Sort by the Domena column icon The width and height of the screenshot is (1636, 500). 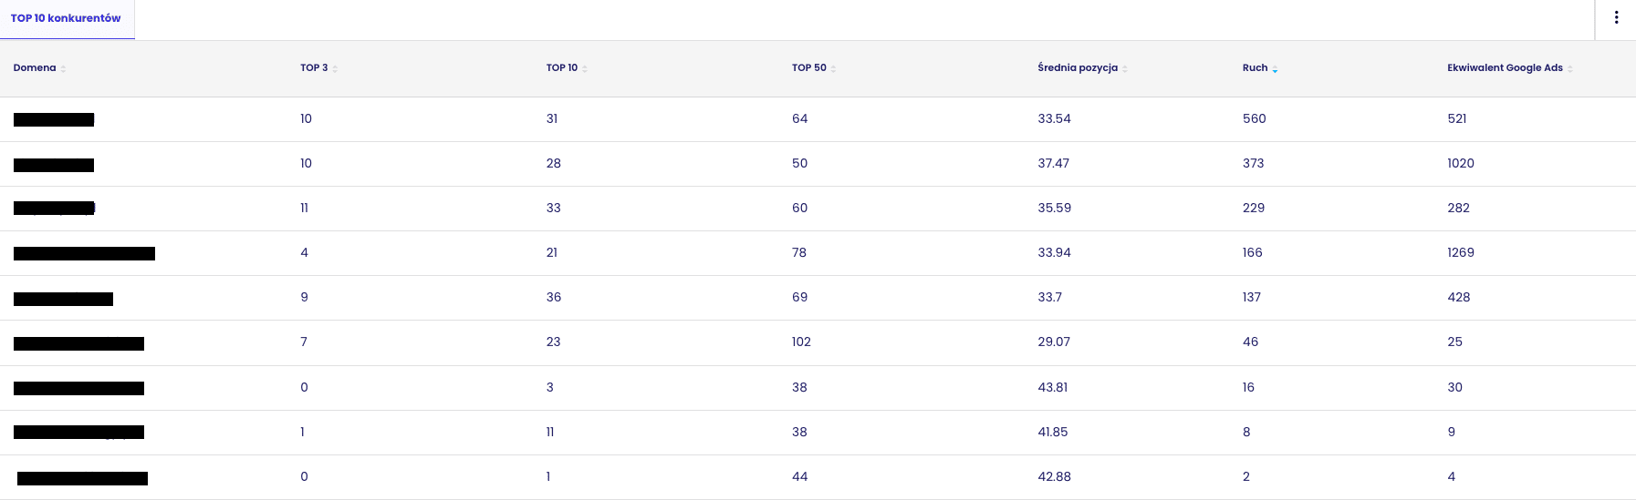coord(63,69)
